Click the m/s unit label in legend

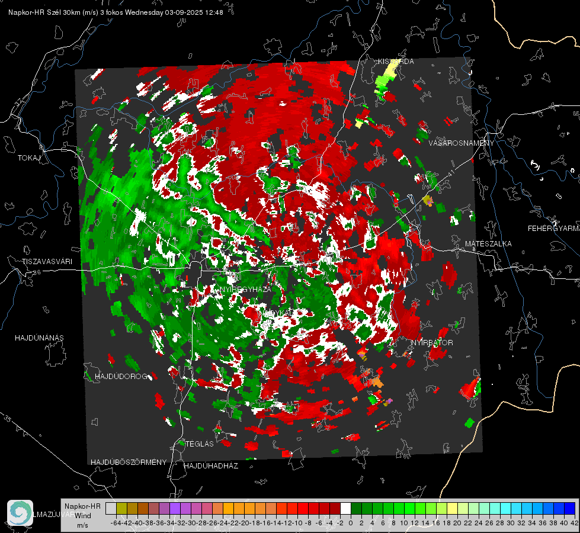pyautogui.click(x=82, y=525)
